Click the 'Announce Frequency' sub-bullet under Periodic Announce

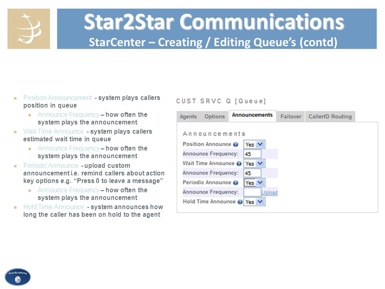(69, 190)
